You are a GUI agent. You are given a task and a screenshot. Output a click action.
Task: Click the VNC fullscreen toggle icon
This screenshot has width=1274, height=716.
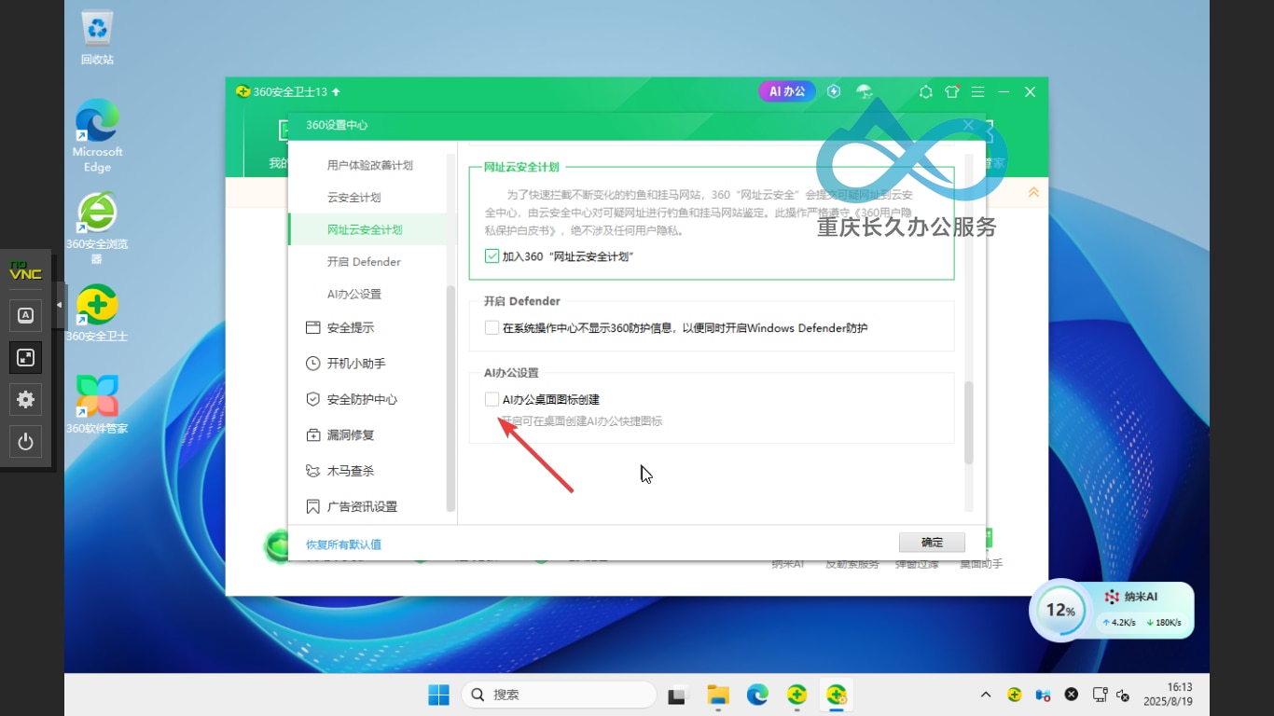pyautogui.click(x=25, y=357)
